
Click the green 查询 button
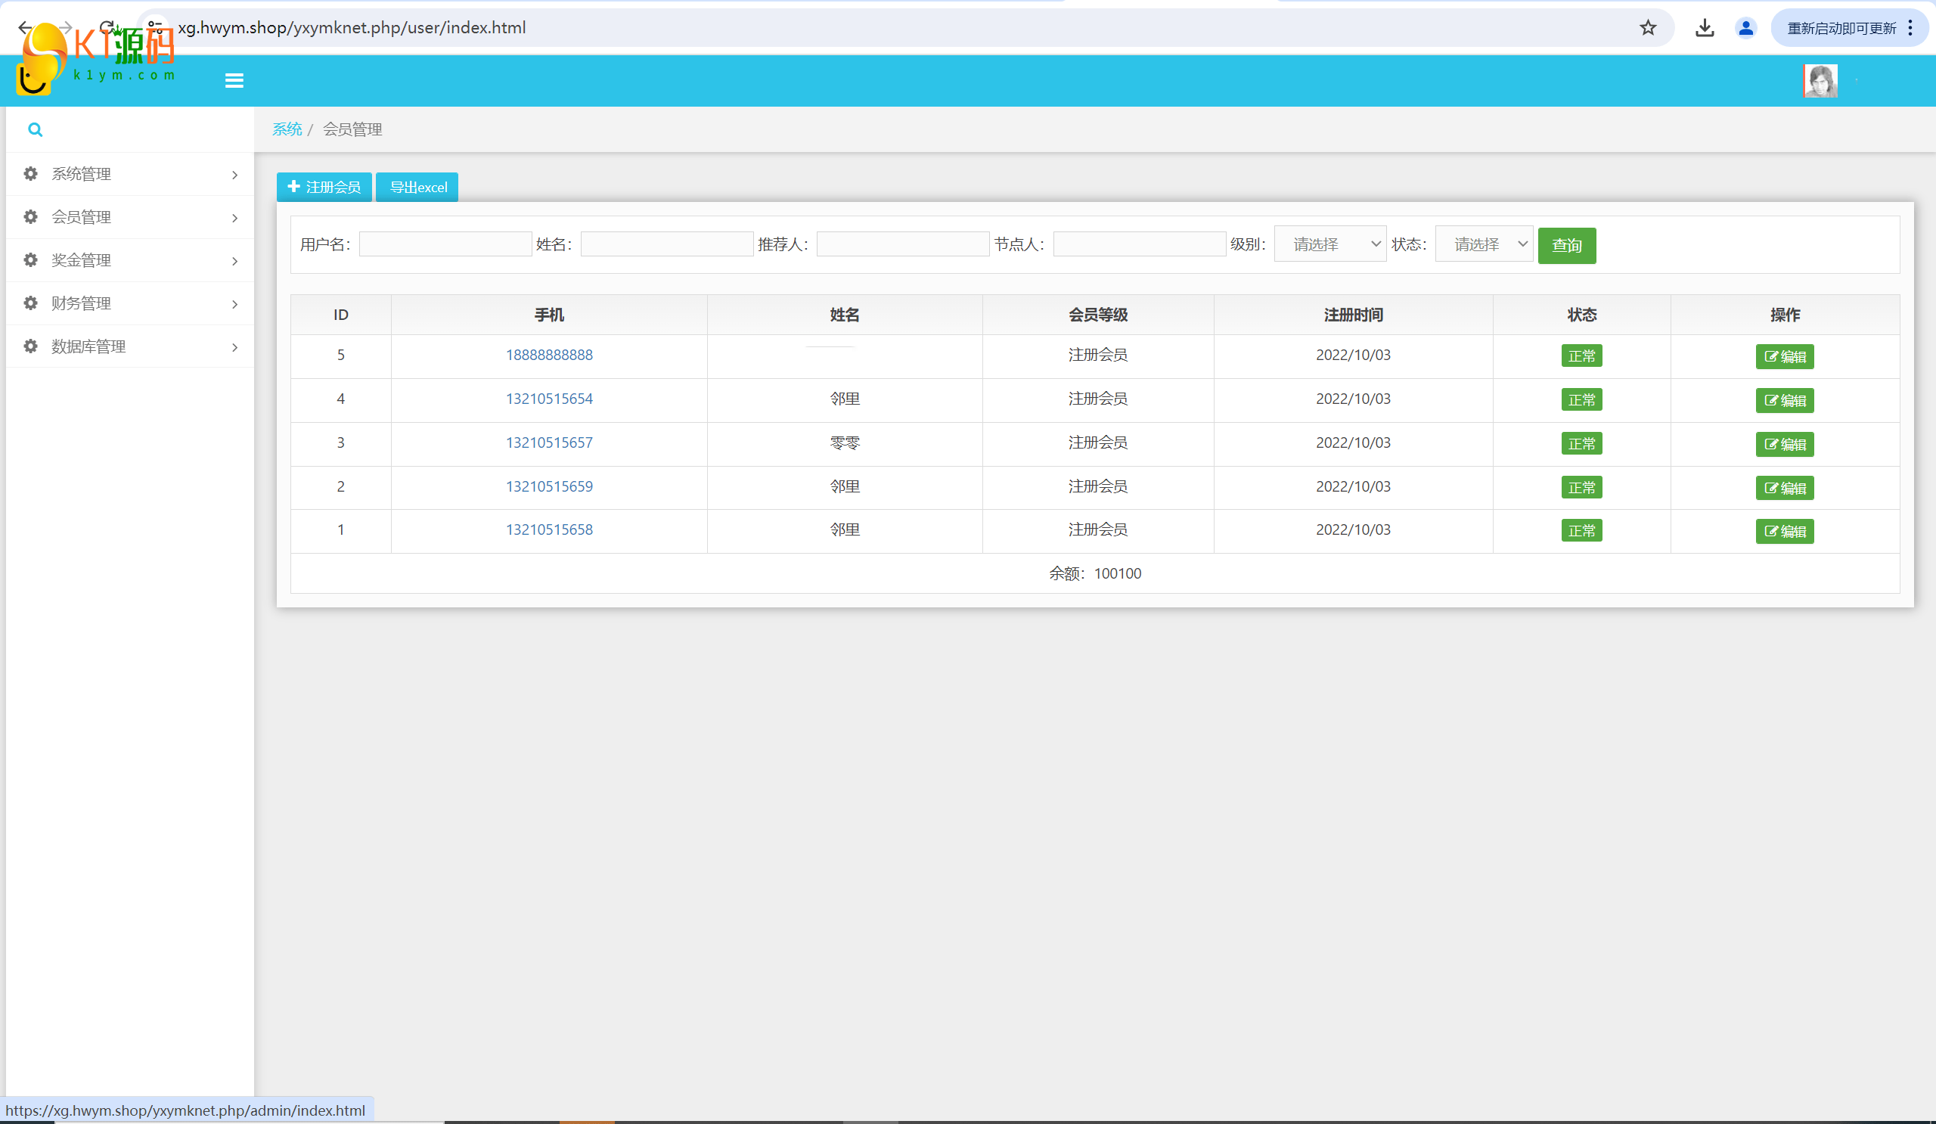click(1566, 245)
